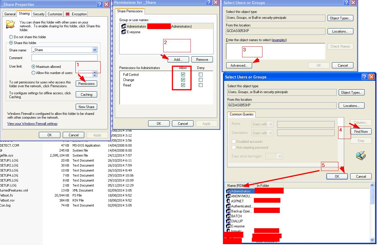Click the Permissions button

tap(87, 84)
